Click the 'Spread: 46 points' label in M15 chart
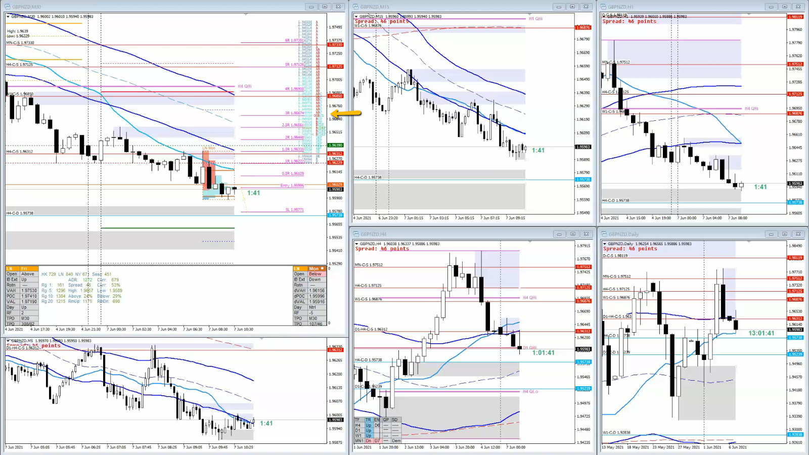The height and width of the screenshot is (455, 809). [382, 21]
